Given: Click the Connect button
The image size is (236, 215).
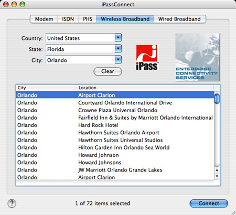Looking at the screenshot, I should pyautogui.click(x=209, y=203).
